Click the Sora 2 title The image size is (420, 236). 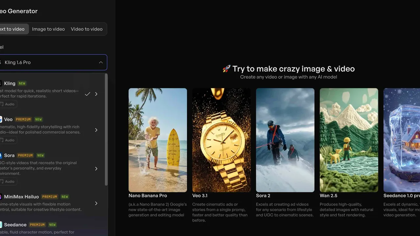263,196
